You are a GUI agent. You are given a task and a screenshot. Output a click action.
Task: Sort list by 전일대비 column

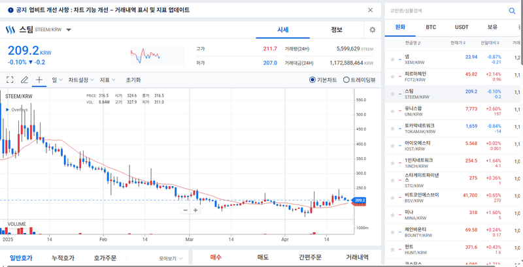[x=490, y=43]
